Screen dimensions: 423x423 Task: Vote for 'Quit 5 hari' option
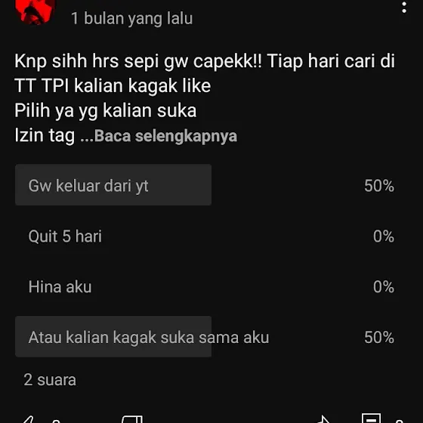[205, 236]
